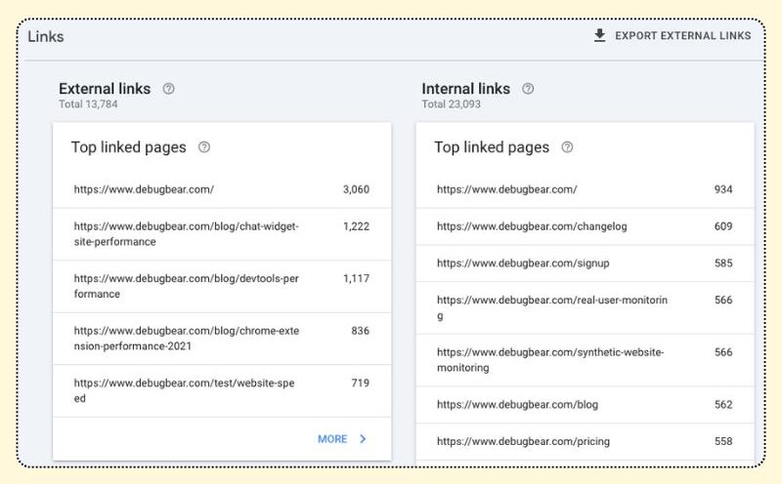Open the internal /pricing row
782x484 pixels.
(x=585, y=442)
